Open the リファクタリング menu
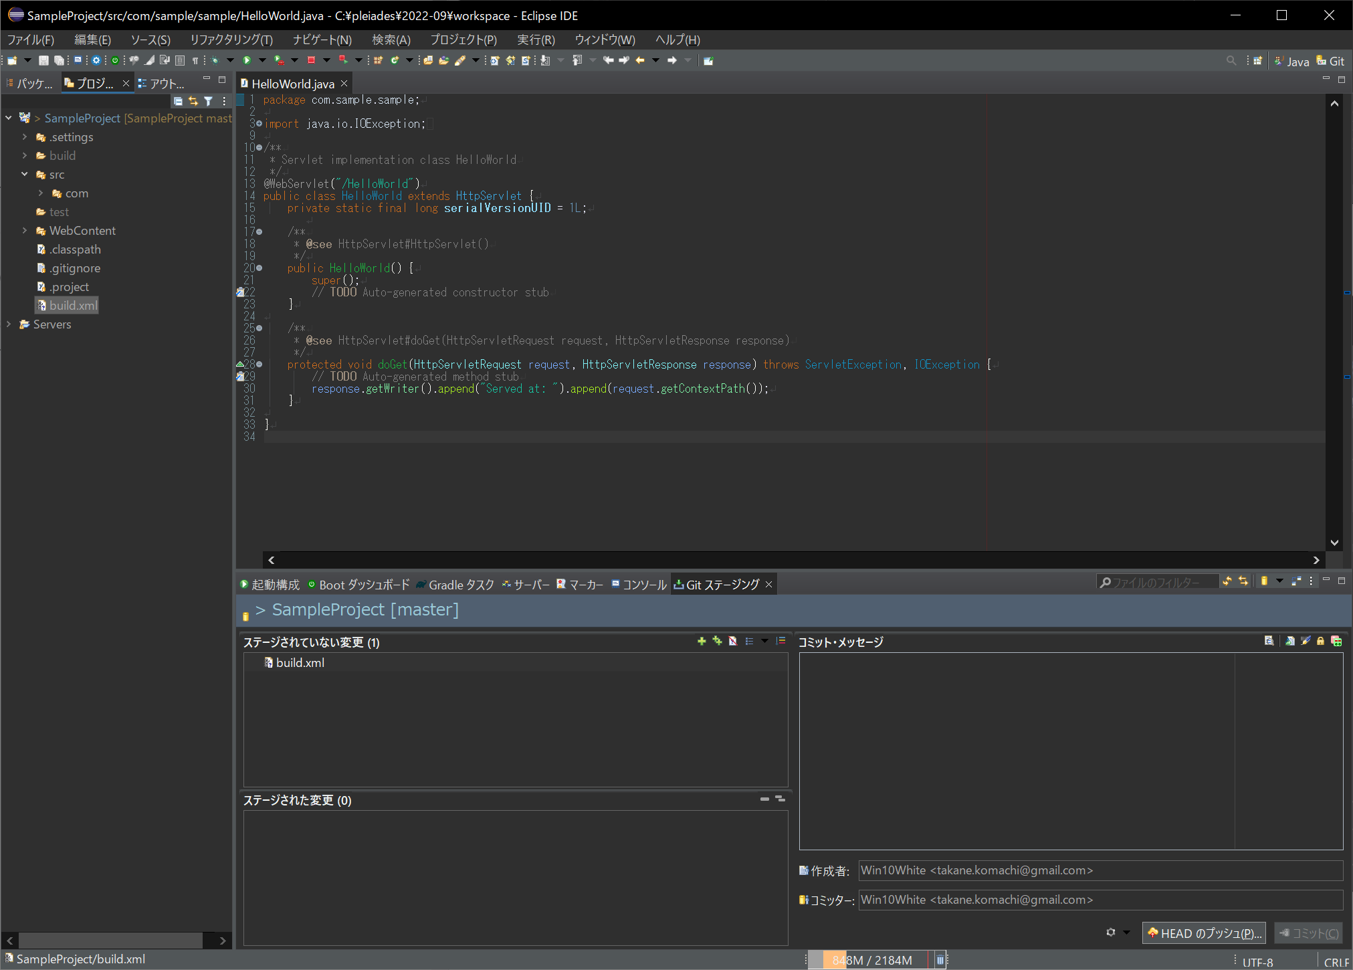 pyautogui.click(x=231, y=39)
